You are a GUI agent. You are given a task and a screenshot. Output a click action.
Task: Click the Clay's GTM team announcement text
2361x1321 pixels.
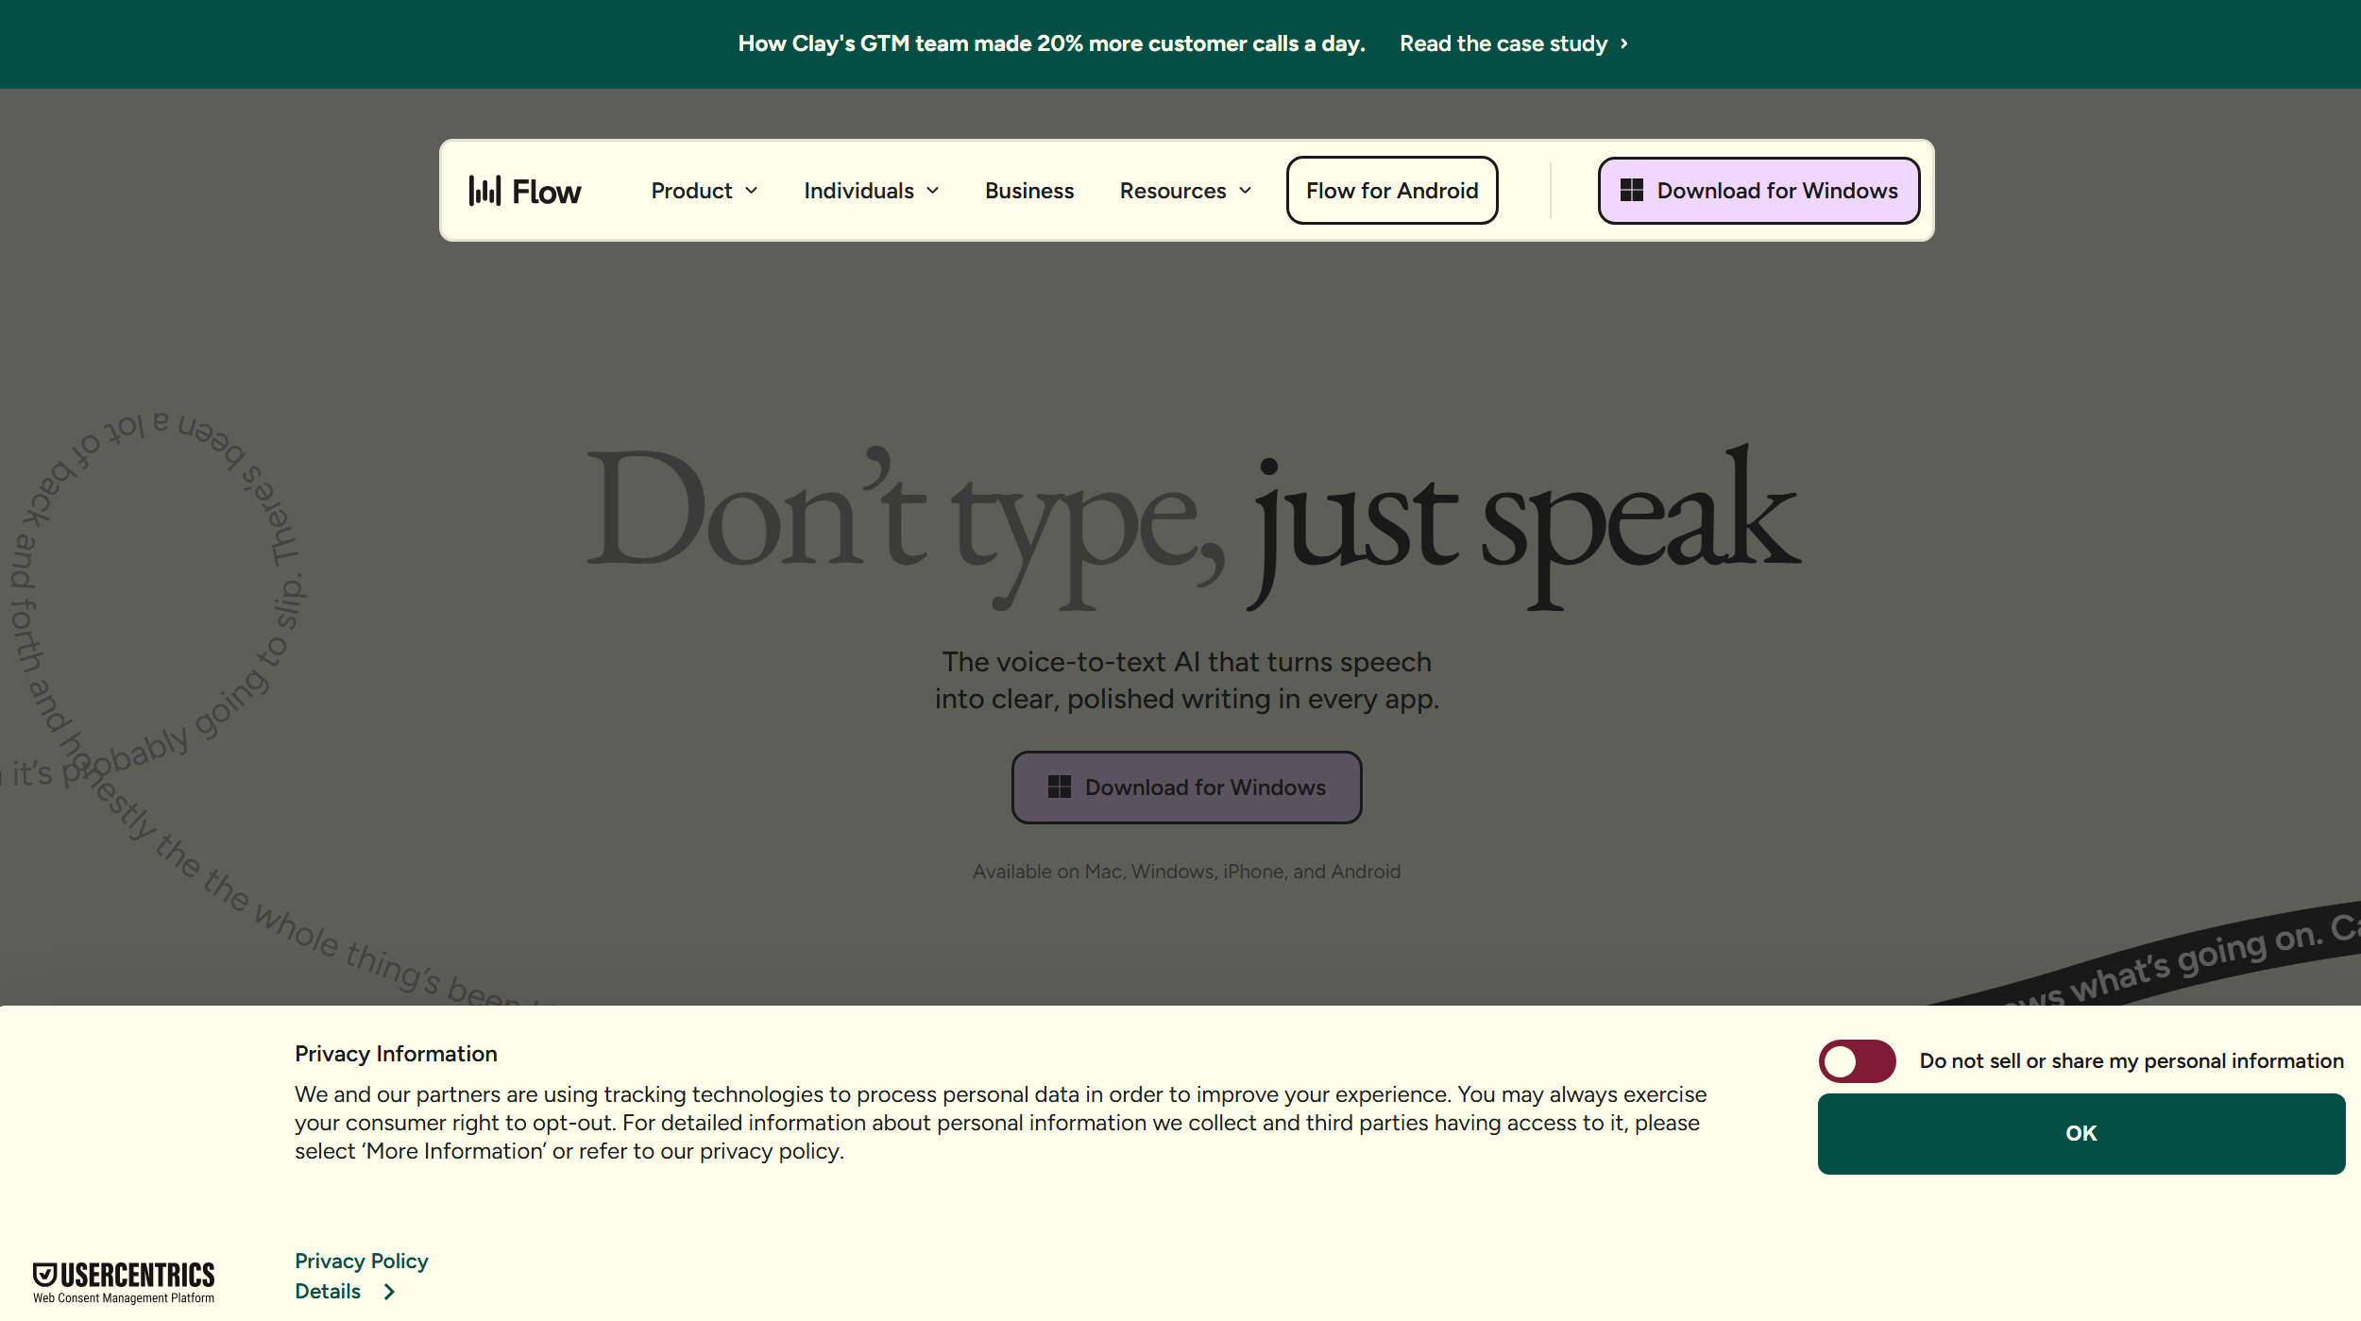pyautogui.click(x=1052, y=43)
